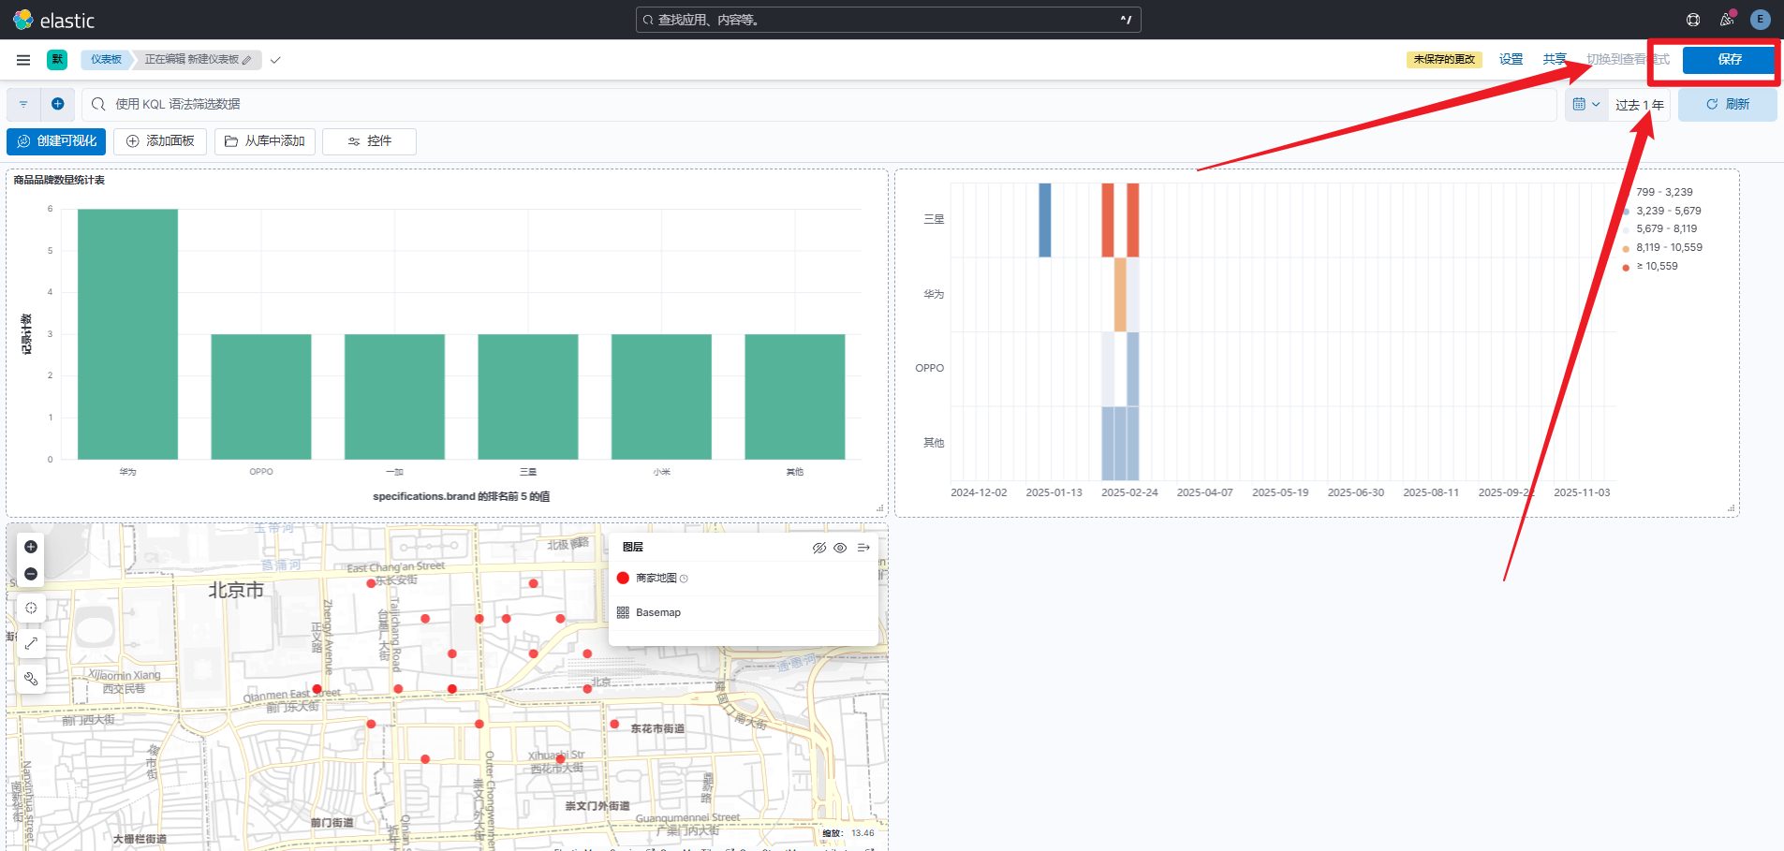Click the Elastic logo
Screen dimensions: 1784x851
tap(54, 20)
